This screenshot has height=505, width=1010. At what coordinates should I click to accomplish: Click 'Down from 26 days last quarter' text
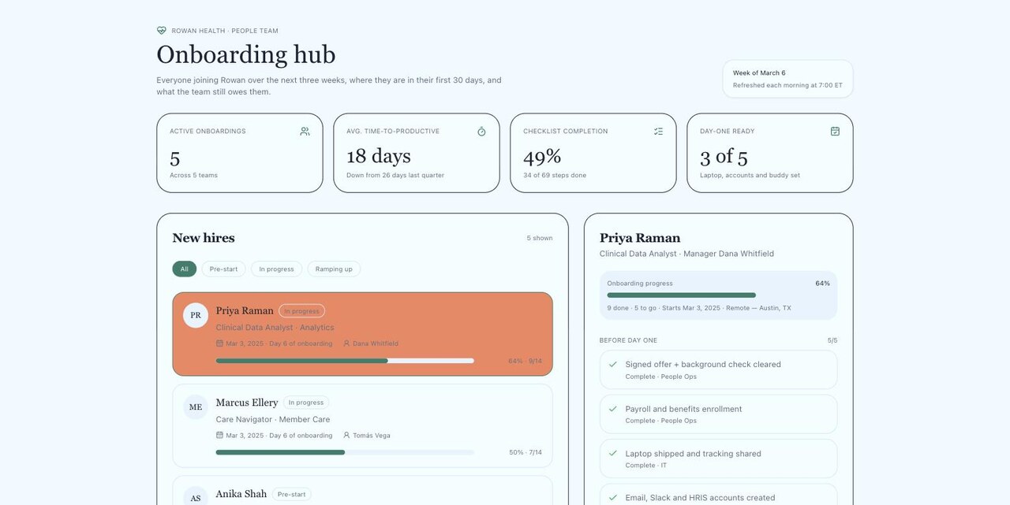[395, 175]
